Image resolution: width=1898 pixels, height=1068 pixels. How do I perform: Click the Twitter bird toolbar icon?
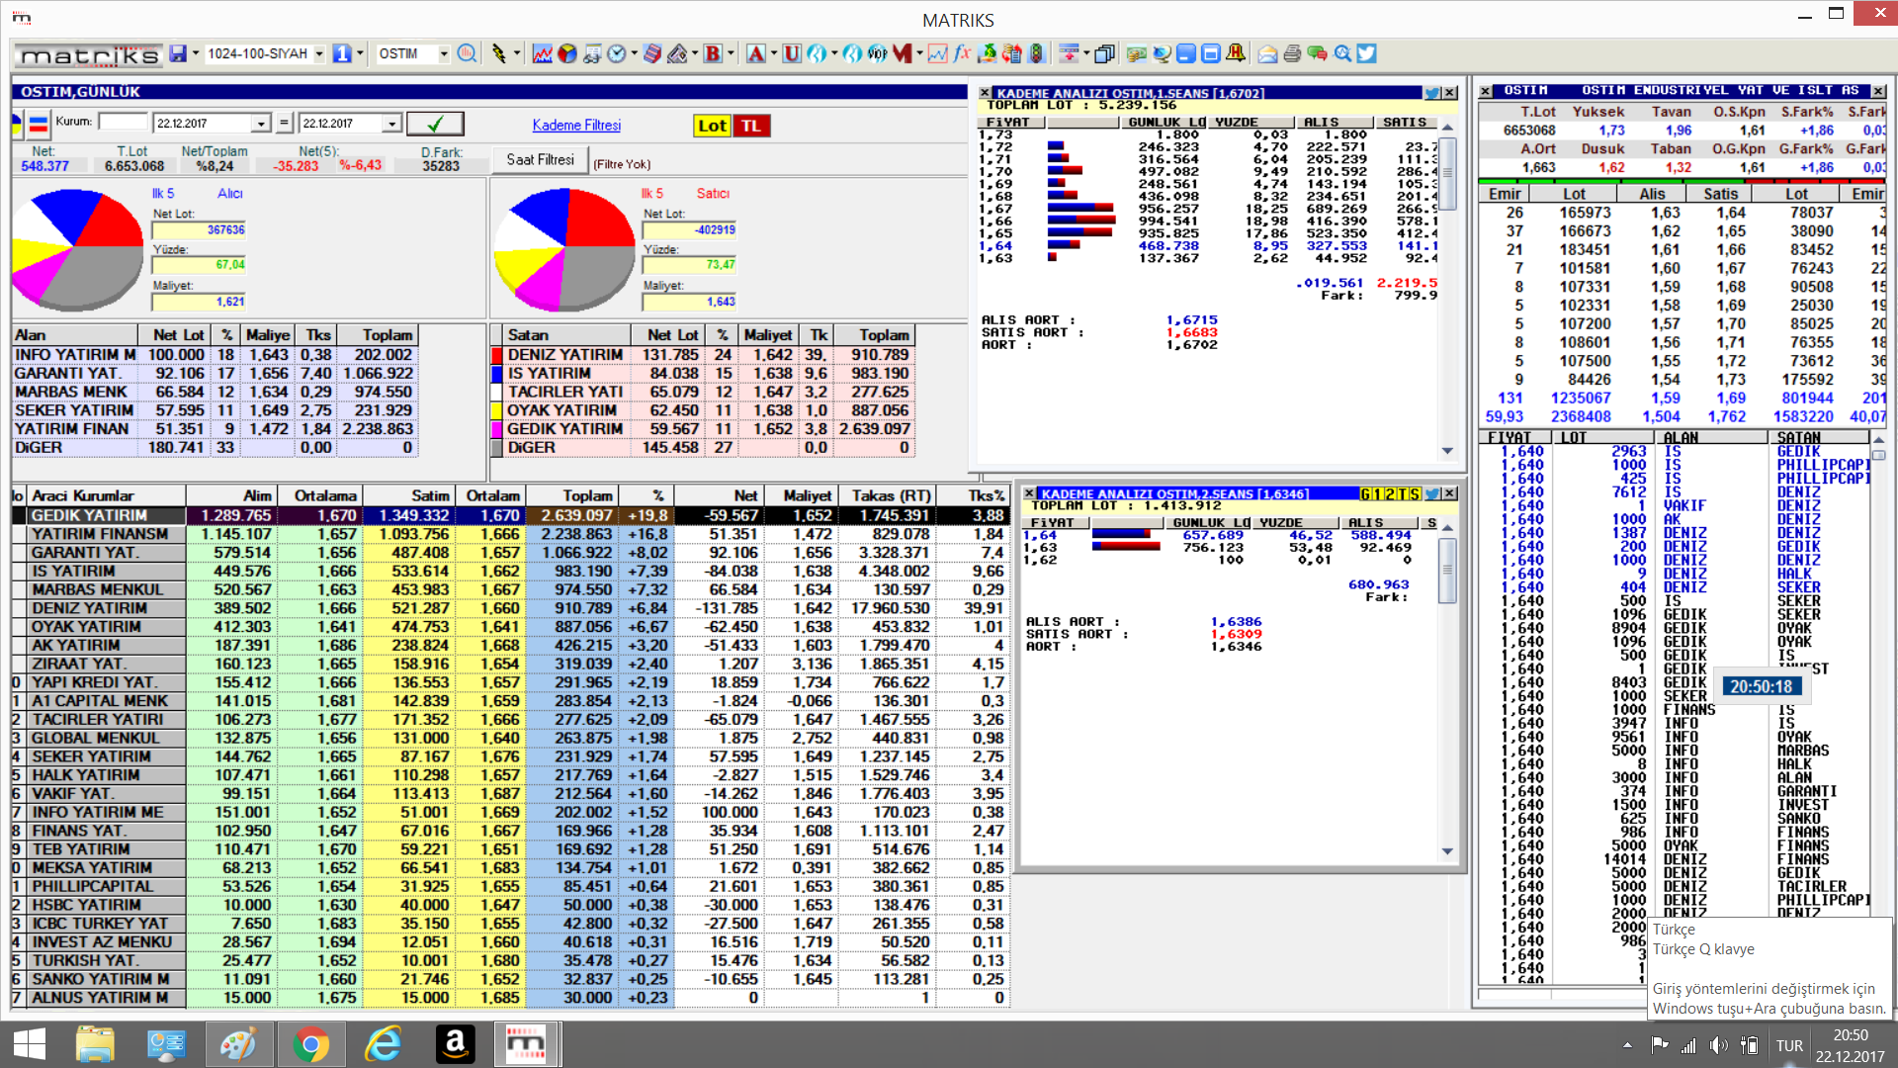click(1366, 53)
